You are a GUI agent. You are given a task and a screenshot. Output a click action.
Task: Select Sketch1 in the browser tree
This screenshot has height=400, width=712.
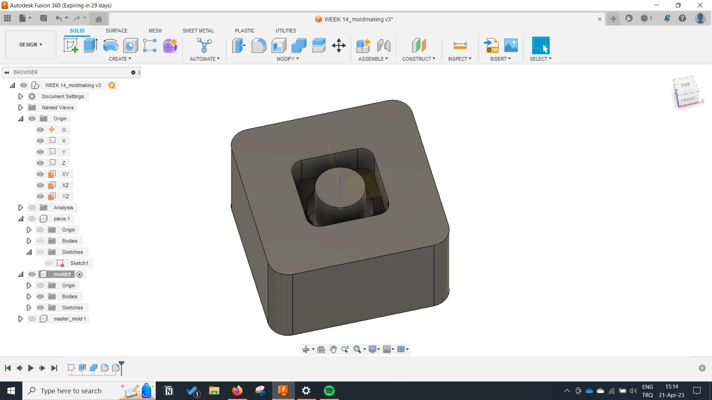click(79, 263)
